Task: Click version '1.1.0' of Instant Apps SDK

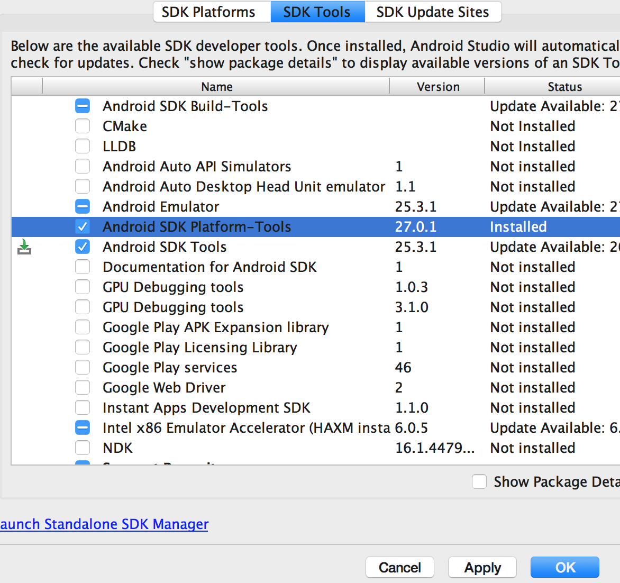Action: 412,408
